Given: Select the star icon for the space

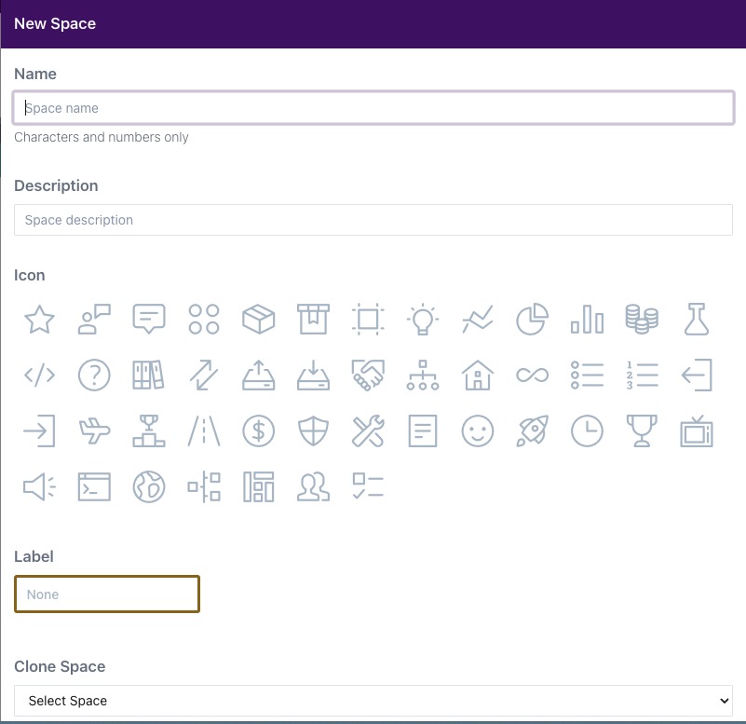Looking at the screenshot, I should click(x=39, y=320).
